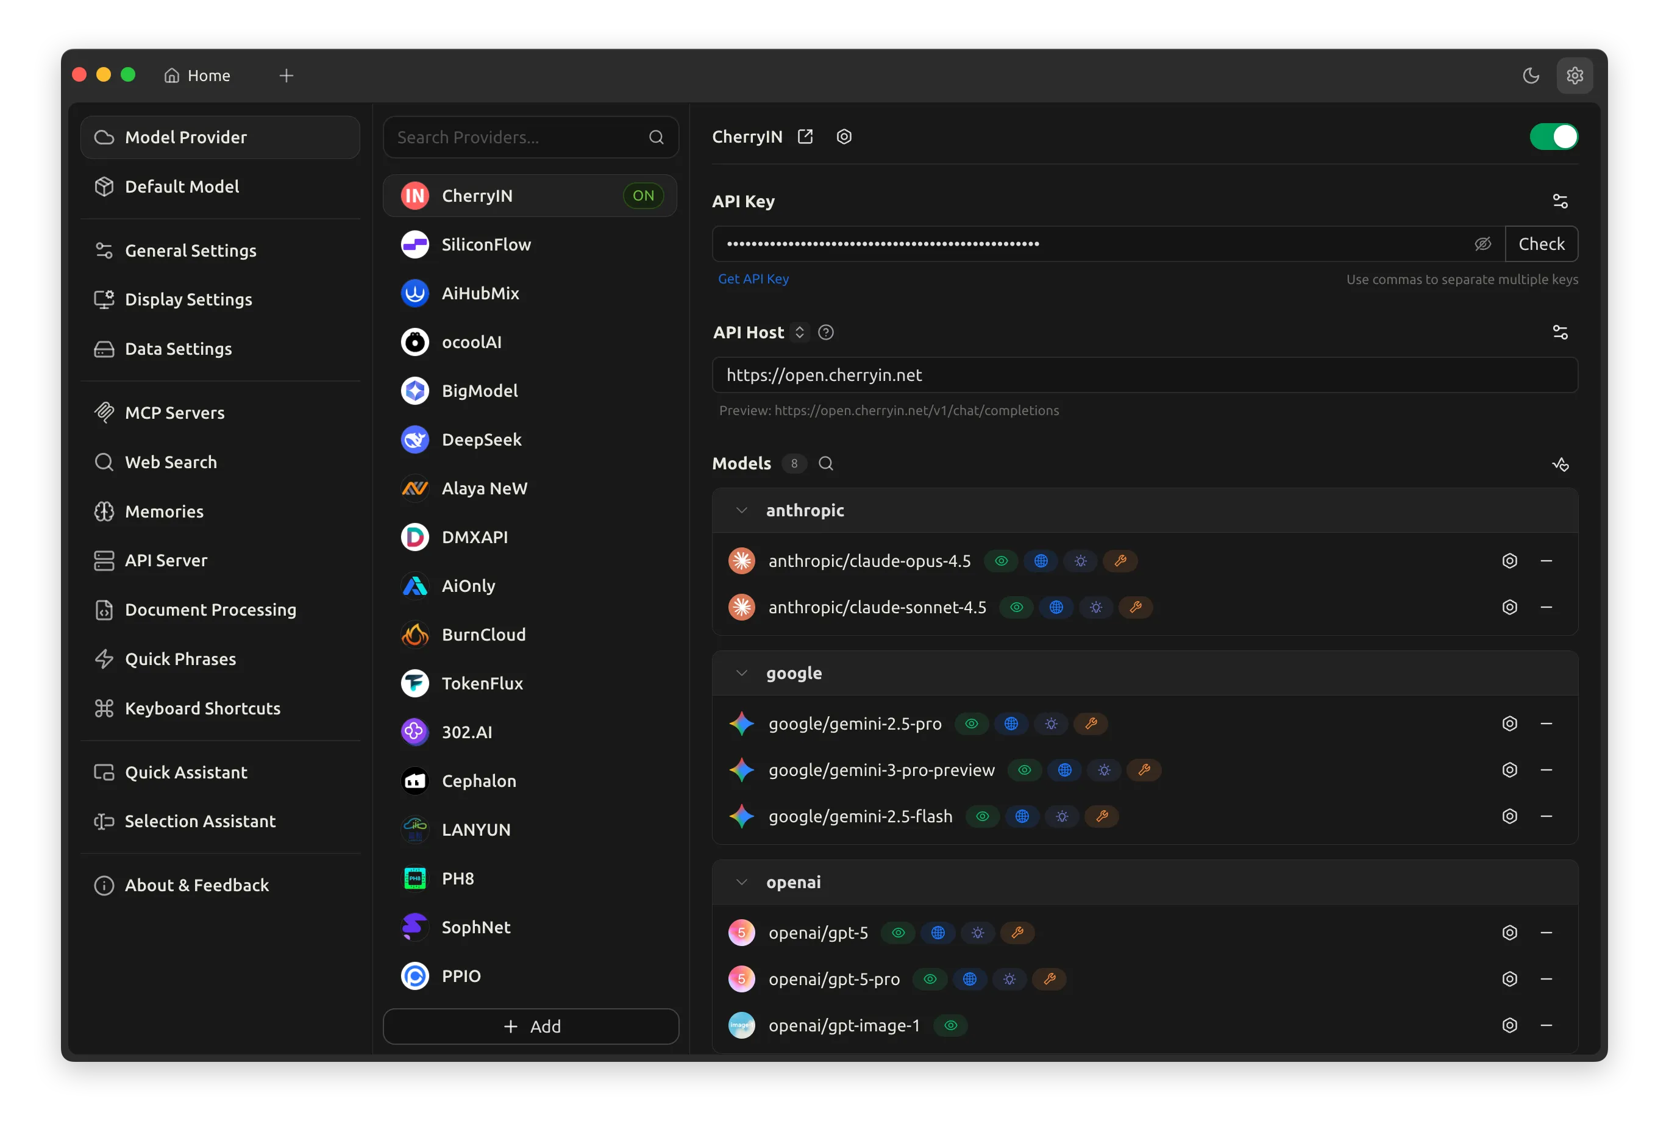
Task: Open CherryIN website external link icon
Action: 805,137
